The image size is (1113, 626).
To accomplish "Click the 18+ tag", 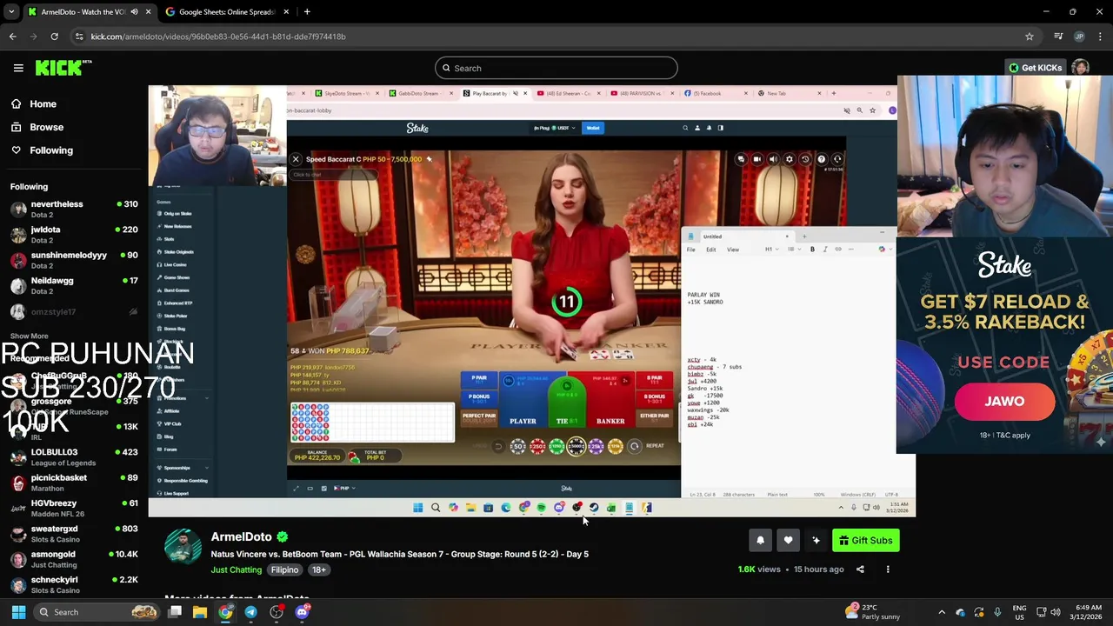I will point(319,570).
